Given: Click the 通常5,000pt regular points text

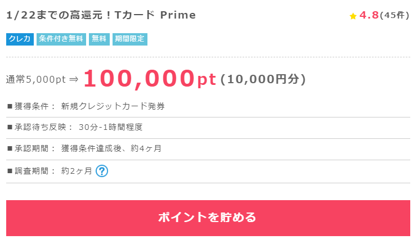Looking at the screenshot, I should [x=36, y=79].
